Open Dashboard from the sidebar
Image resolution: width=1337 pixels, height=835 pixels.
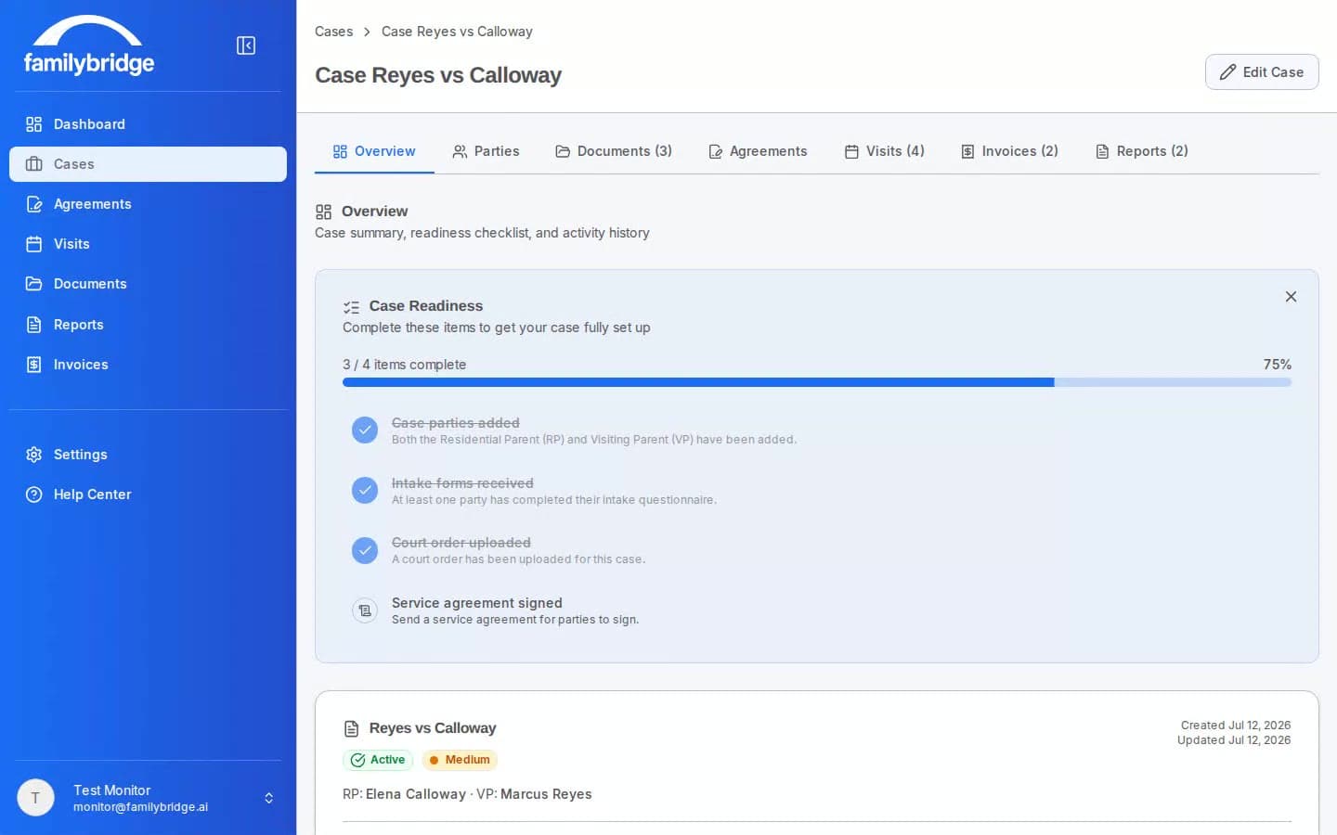pyautogui.click(x=148, y=124)
